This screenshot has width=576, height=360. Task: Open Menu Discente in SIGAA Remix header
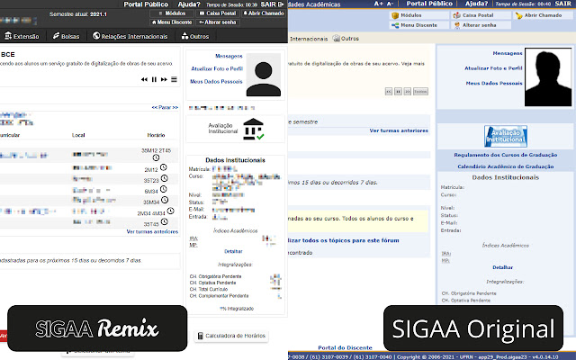coord(172,22)
